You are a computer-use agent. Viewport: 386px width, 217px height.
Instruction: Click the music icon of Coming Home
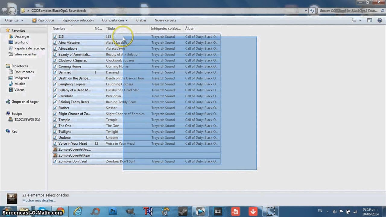click(55, 66)
